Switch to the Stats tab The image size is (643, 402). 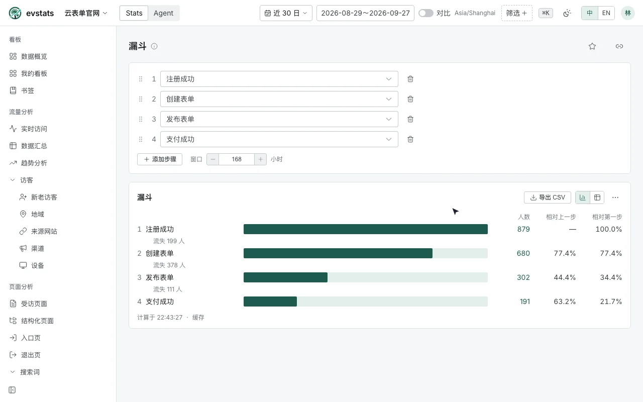134,13
